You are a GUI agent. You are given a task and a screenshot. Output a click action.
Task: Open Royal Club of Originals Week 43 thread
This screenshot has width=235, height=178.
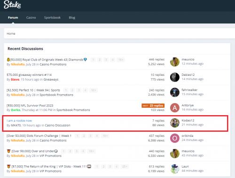pyautogui.click(x=47, y=59)
